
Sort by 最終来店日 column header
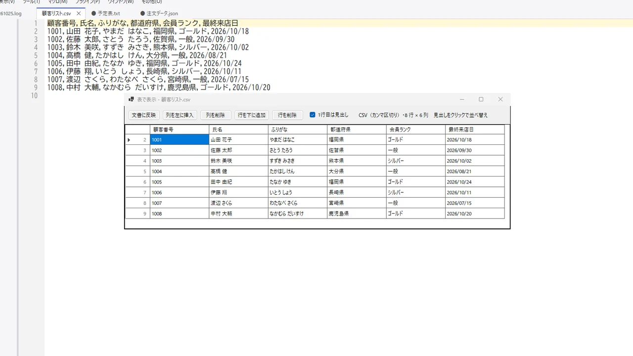point(475,130)
